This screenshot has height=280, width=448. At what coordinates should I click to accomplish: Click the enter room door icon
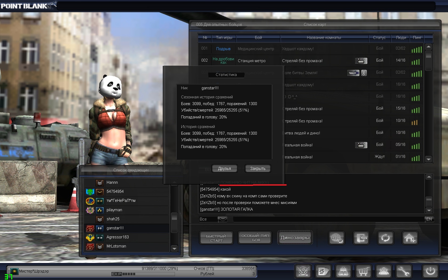click(x=361, y=238)
